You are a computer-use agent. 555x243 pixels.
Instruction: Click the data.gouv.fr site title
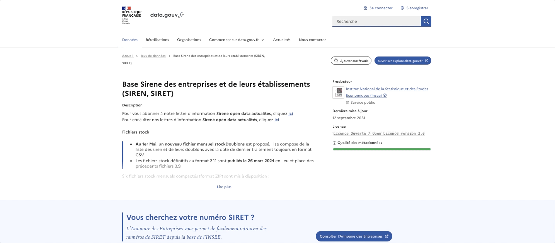tap(167, 15)
